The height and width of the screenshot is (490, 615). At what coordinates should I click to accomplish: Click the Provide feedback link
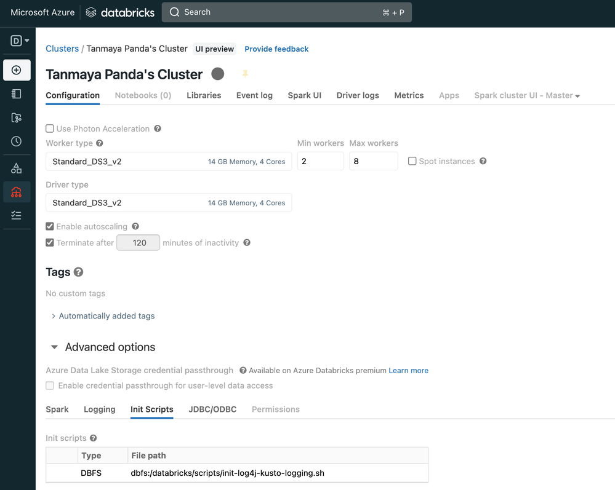(x=276, y=49)
